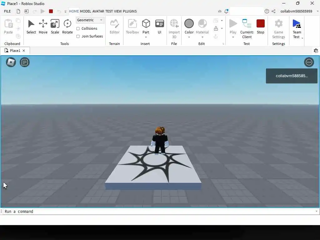Open the collabvm588585959 account dropdown
Viewport: 320px width, 240px height.
(x=318, y=11)
